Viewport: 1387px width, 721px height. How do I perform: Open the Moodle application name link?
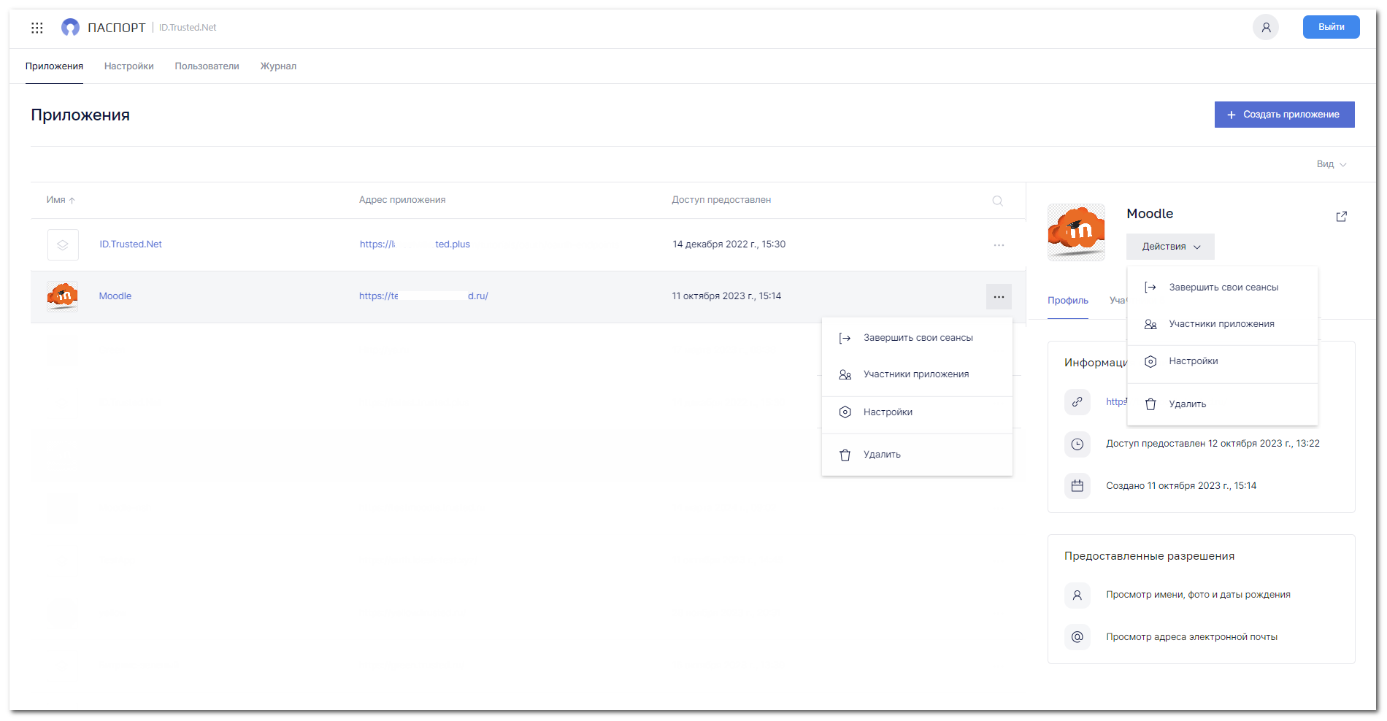point(115,296)
